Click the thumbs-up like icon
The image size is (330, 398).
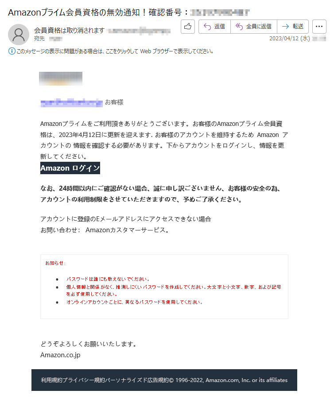[188, 27]
